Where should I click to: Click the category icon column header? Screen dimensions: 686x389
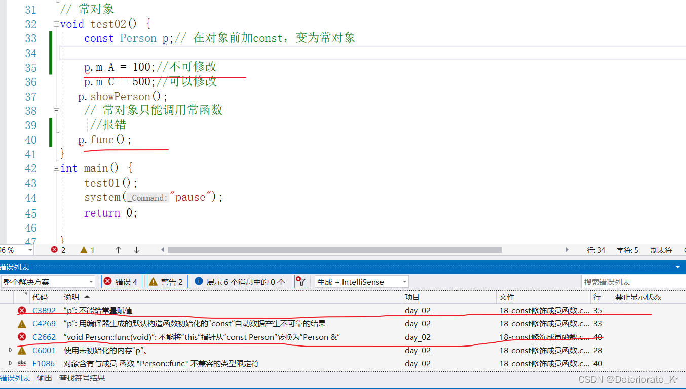click(23, 297)
